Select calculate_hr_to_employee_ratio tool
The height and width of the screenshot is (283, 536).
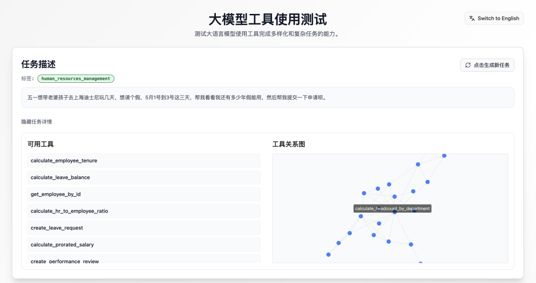(144, 211)
